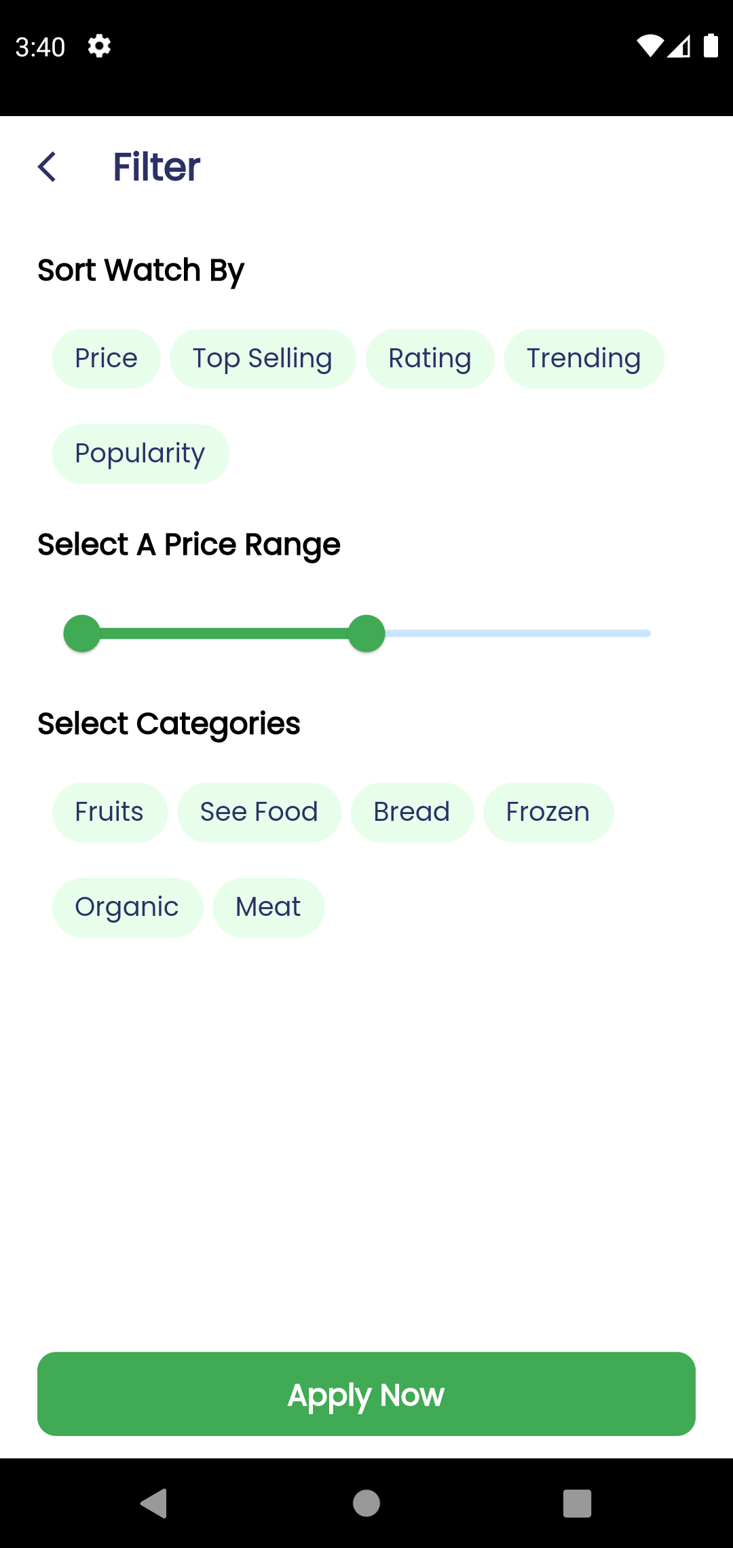Tap the back arrow beside Filter
The width and height of the screenshot is (733, 1548).
coord(47,167)
